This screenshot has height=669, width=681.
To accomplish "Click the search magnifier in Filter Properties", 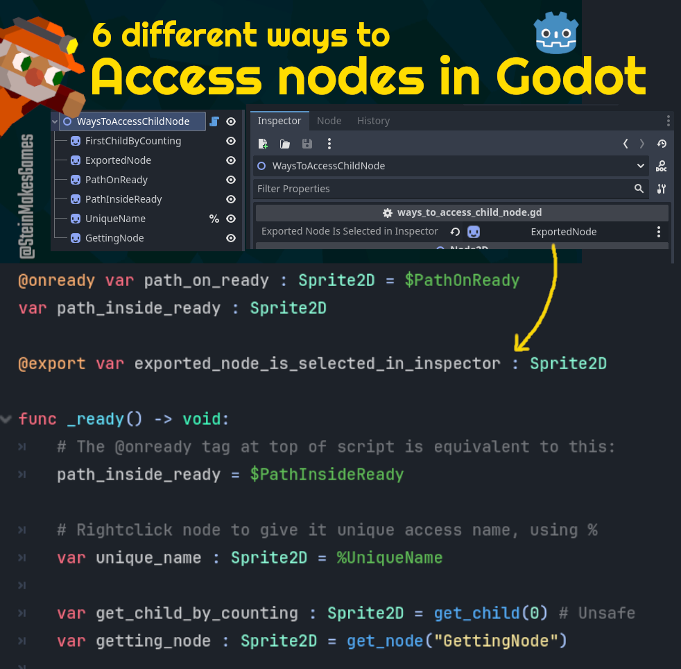I will [639, 189].
